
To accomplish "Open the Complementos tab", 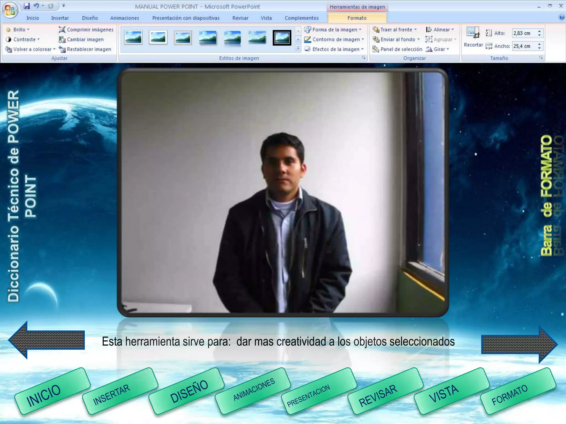I will pos(302,18).
